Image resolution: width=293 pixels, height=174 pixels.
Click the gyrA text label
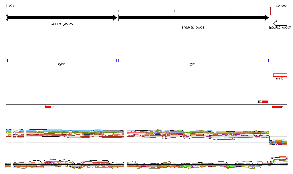click(x=193, y=64)
